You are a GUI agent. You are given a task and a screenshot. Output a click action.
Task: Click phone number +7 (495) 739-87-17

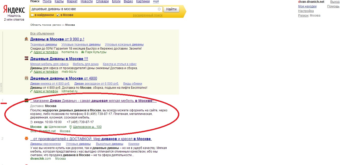80,122
